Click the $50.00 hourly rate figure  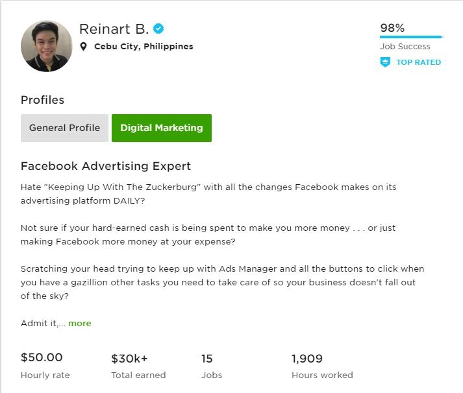(x=42, y=357)
